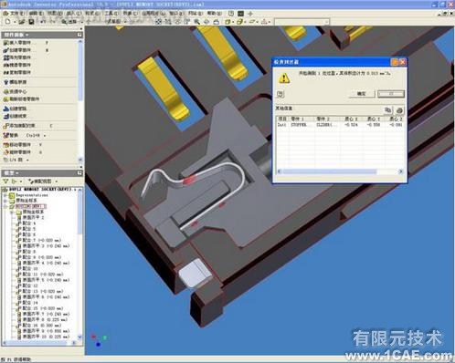
Task: Open the 替换 replace tool dropdown arrow
Action: pyautogui.click(x=45, y=136)
